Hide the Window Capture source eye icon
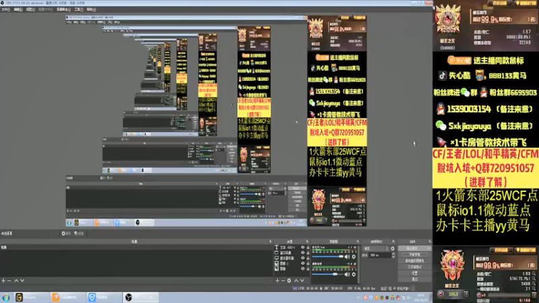Image resolution: width=539 pixels, height=303 pixels. click(x=303, y=253)
